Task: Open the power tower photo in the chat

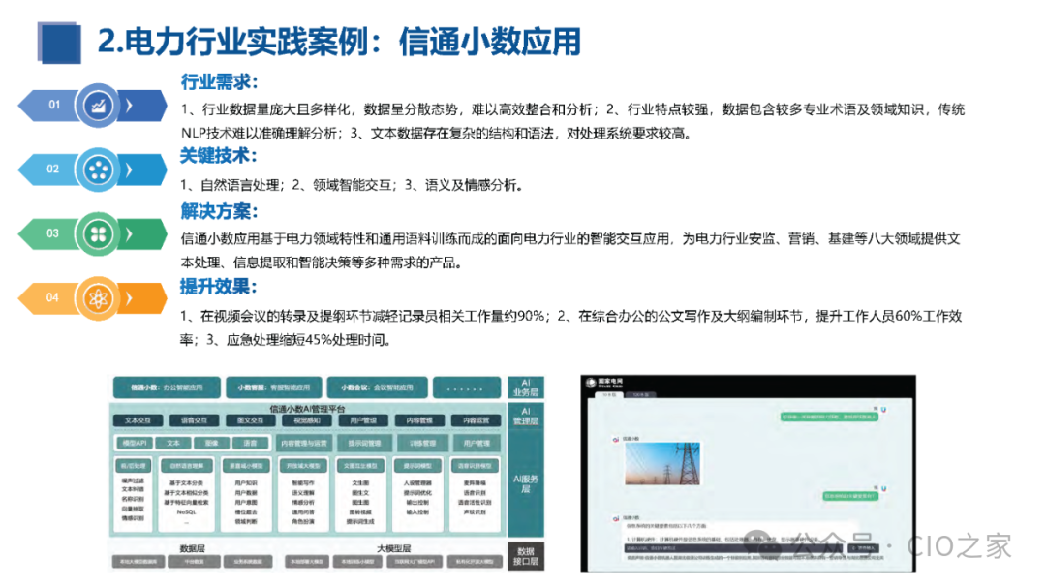Action: (x=663, y=463)
